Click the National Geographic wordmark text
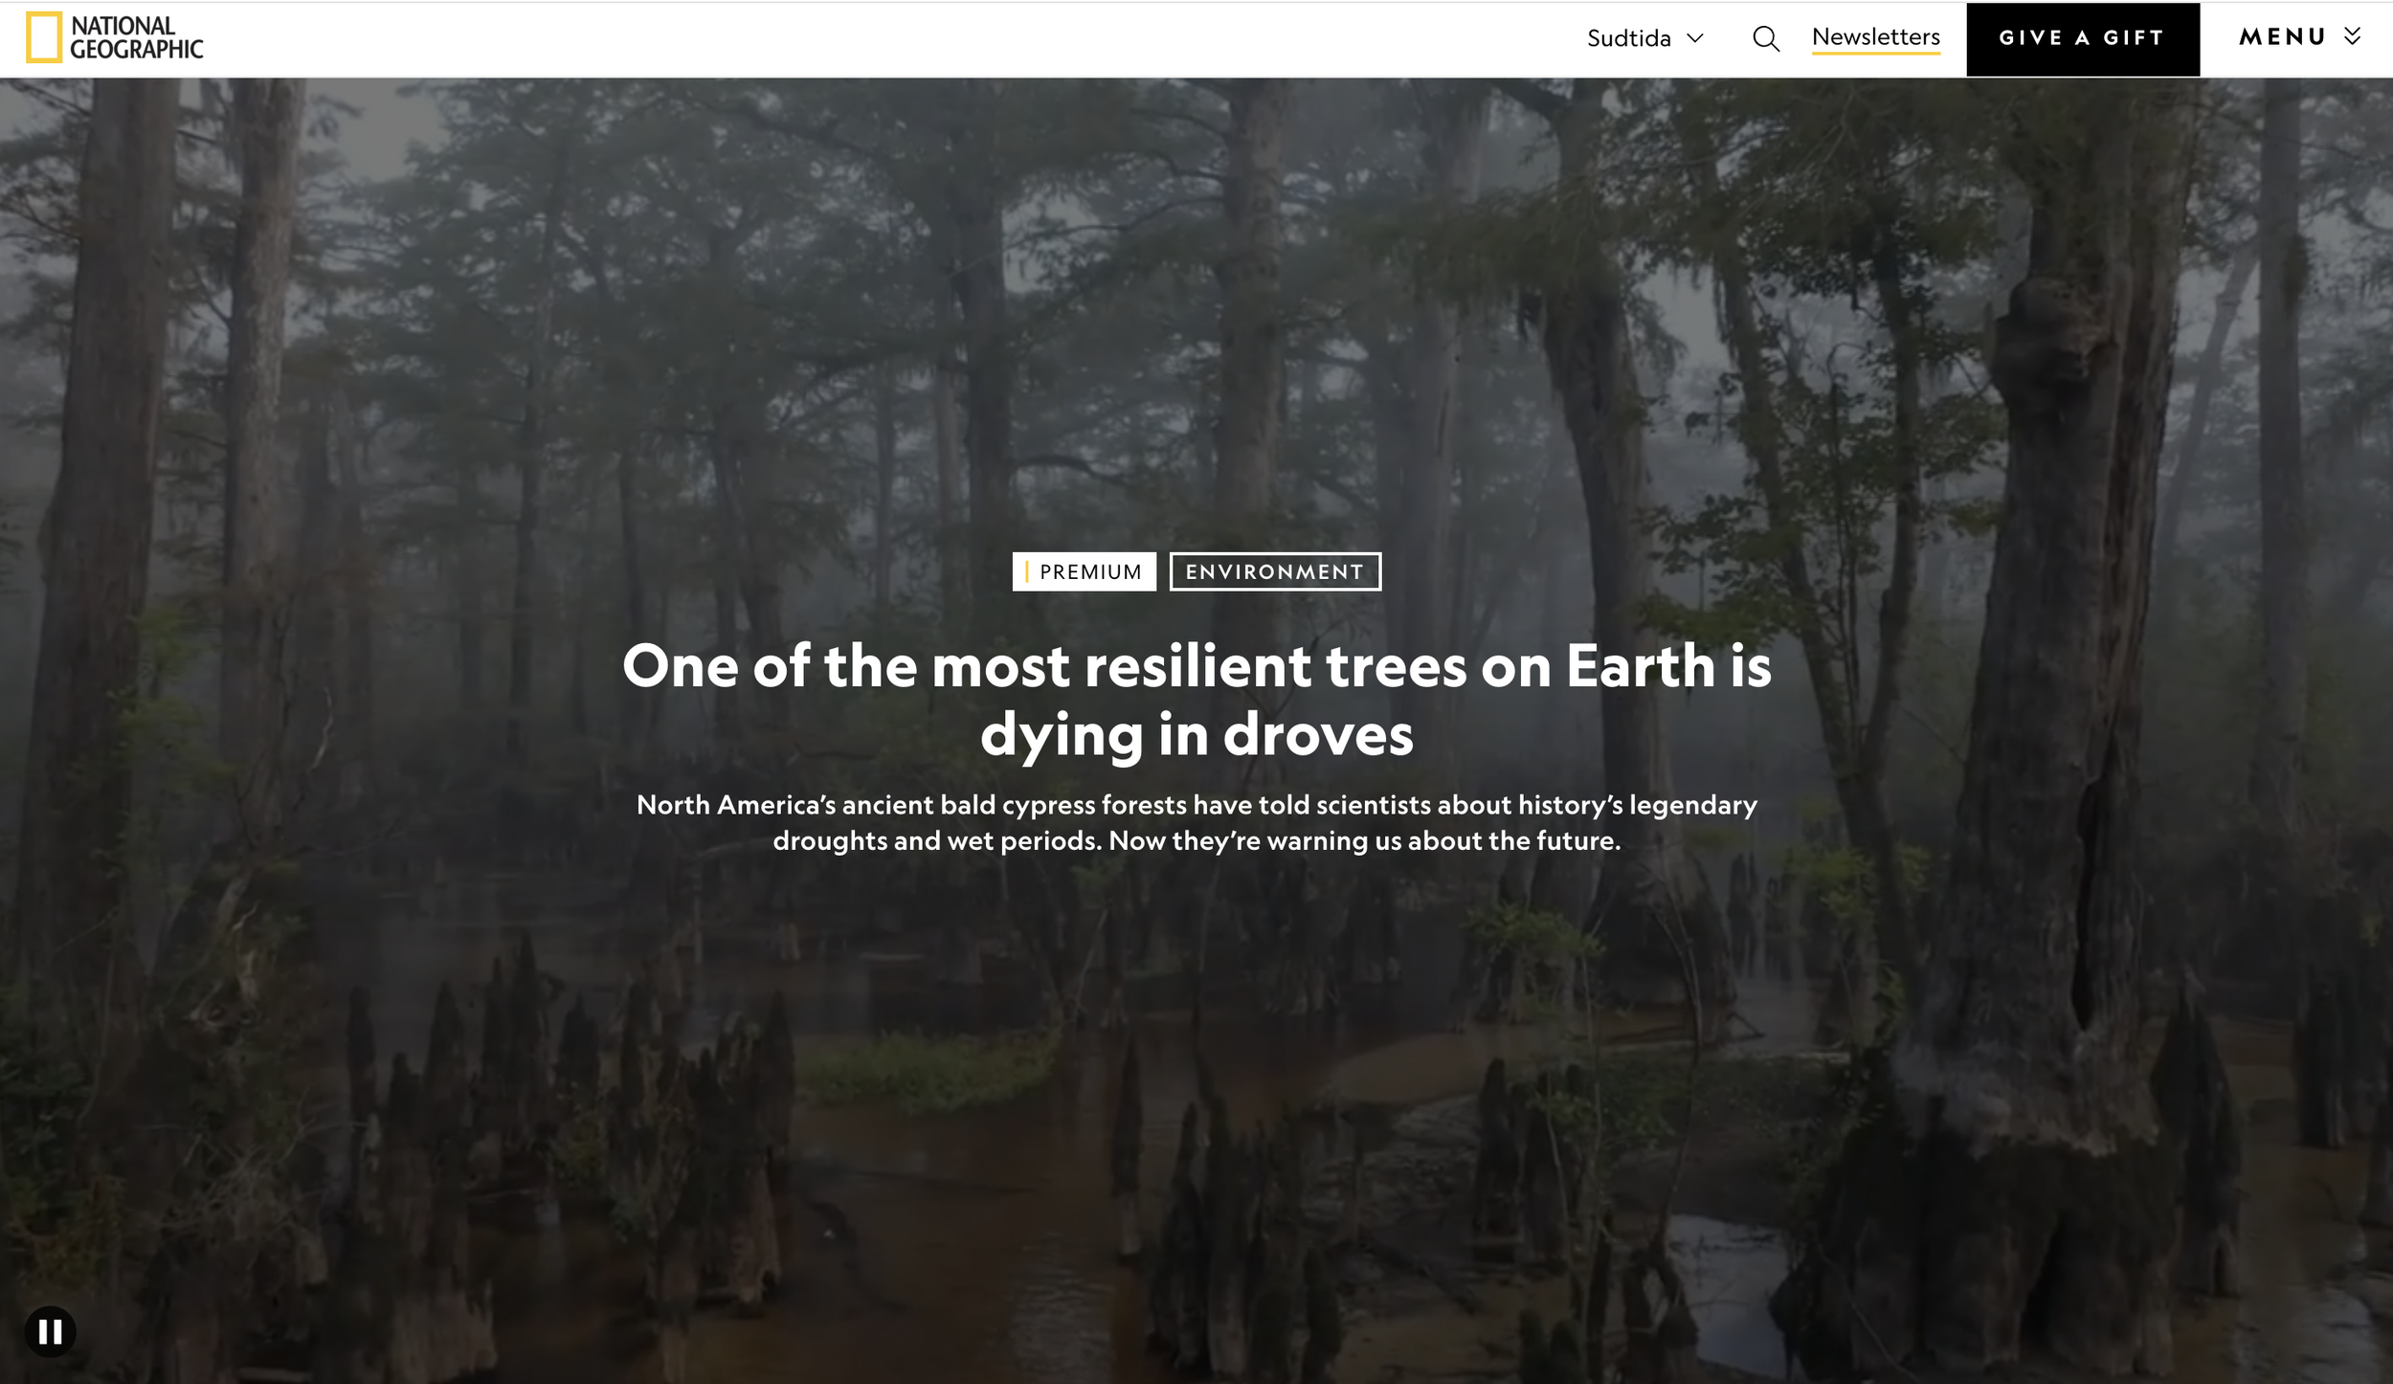The width and height of the screenshot is (2393, 1384). 136,38
